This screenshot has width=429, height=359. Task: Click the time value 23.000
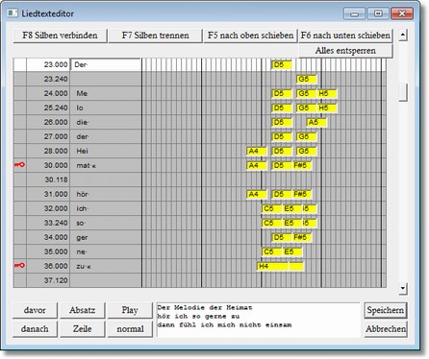coord(56,64)
